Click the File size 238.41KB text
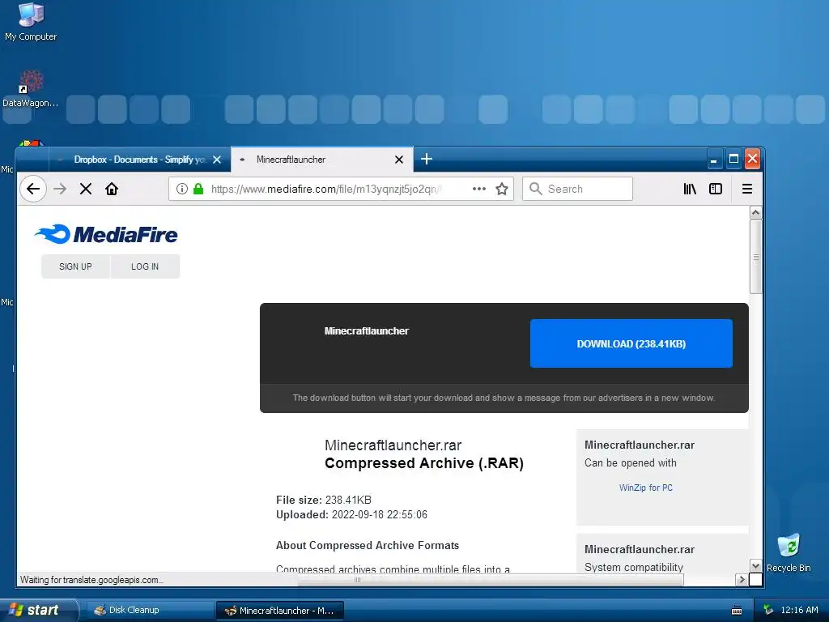This screenshot has width=829, height=622. click(324, 500)
